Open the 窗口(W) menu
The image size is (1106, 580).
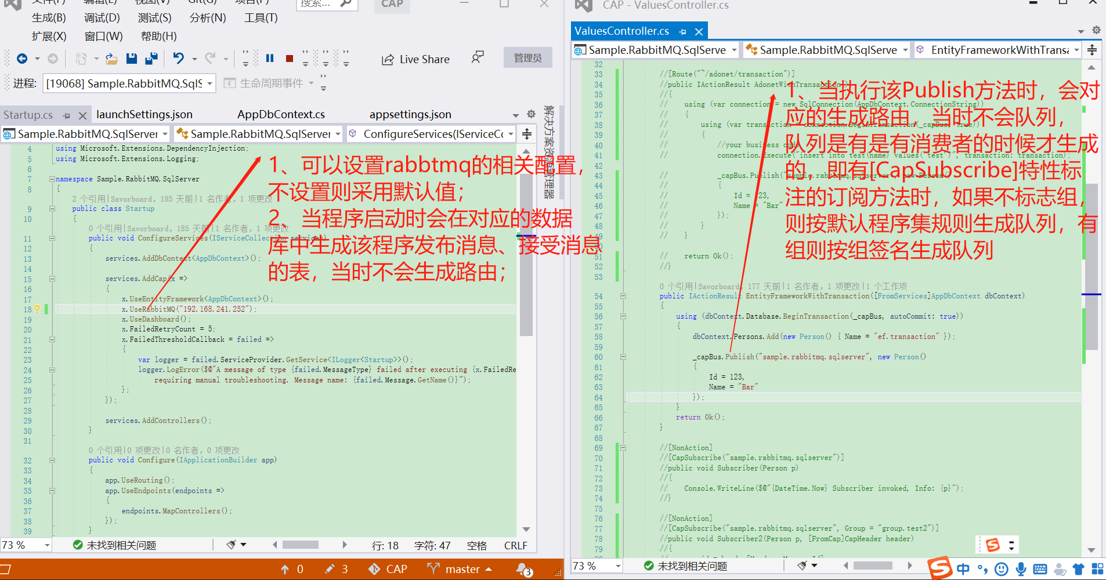pyautogui.click(x=103, y=37)
